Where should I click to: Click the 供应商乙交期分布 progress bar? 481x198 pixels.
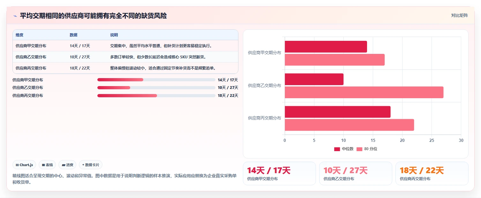pos(156,88)
